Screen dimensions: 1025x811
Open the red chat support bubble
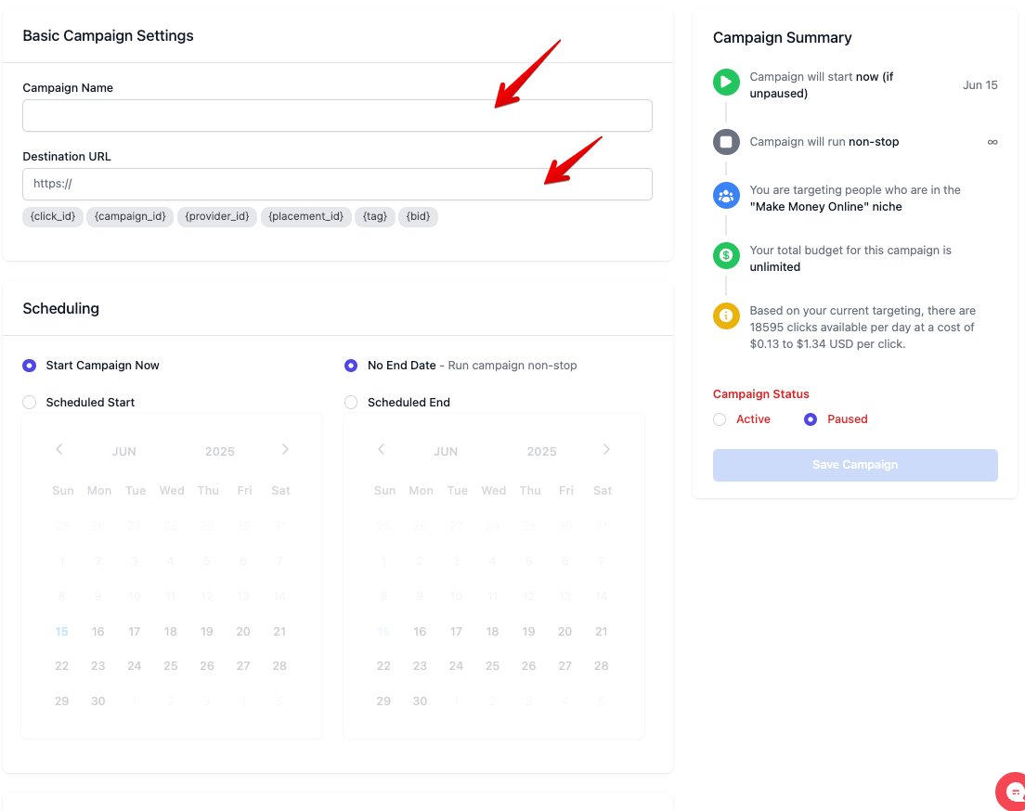tap(1012, 792)
